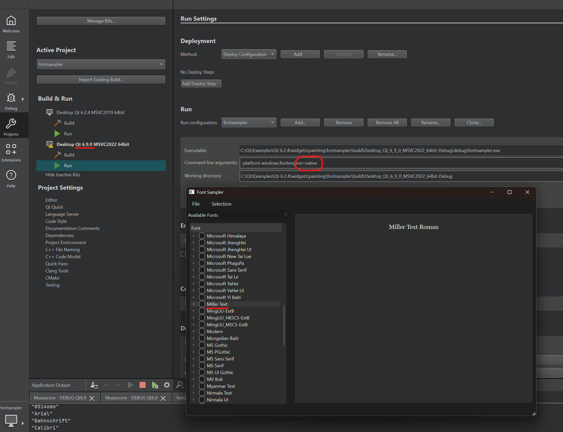Open Application Output settings gear
This screenshot has height=432, width=563.
point(167,385)
